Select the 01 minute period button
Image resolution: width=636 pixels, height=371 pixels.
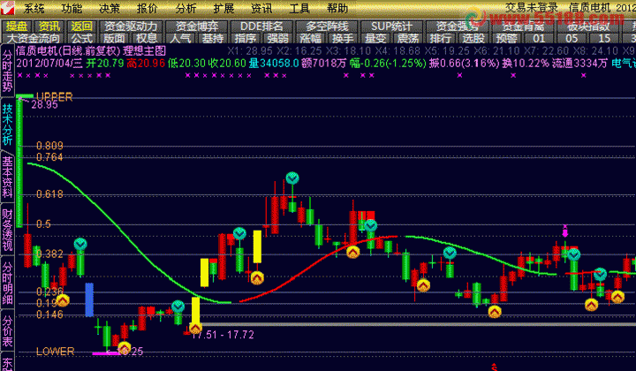539,39
